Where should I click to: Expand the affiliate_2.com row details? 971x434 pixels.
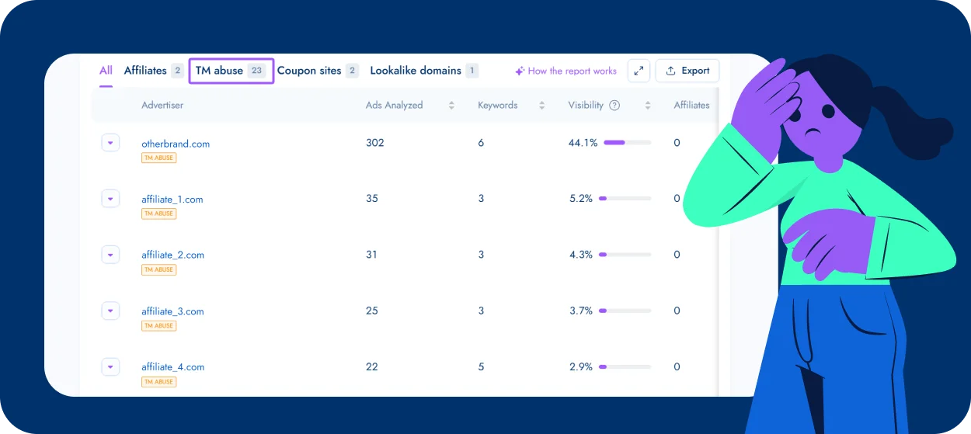[x=110, y=255]
